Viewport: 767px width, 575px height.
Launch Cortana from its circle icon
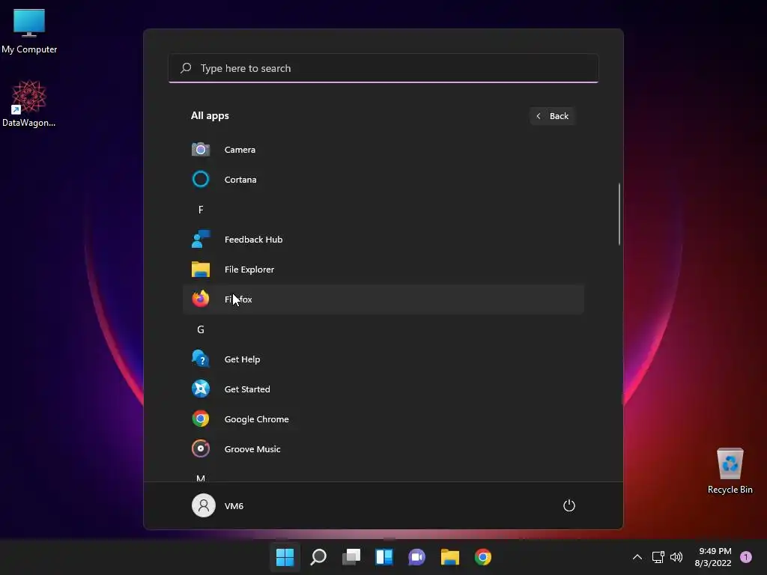[x=201, y=179]
